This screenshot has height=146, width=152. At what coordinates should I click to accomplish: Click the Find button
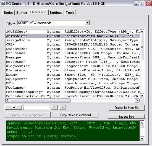14,107
